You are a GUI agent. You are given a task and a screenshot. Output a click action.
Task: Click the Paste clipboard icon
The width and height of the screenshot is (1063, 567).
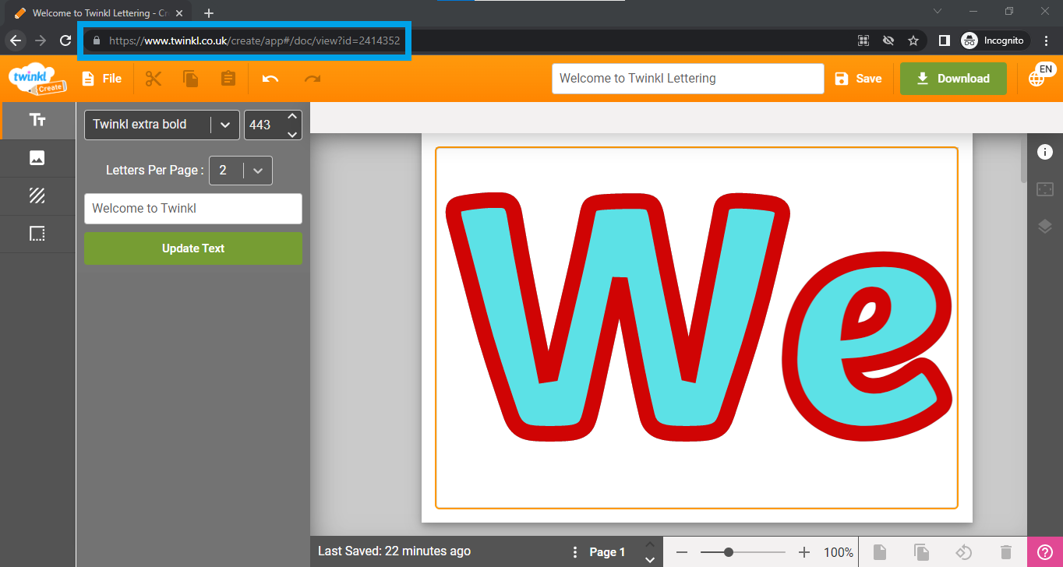click(228, 79)
